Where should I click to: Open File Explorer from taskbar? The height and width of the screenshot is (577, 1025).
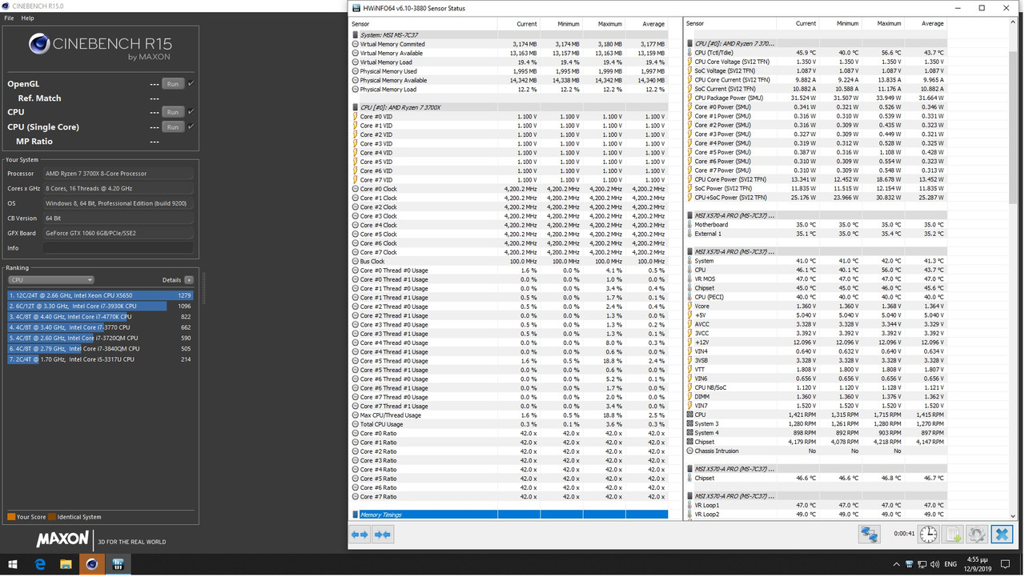[x=66, y=565]
